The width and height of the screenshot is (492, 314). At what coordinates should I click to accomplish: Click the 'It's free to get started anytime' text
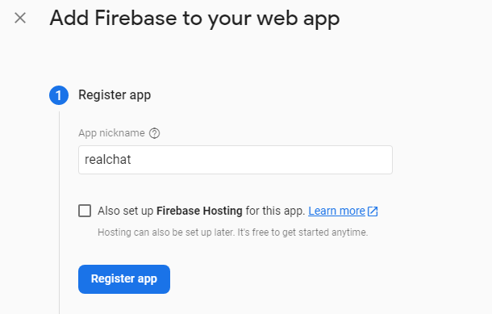tap(302, 232)
